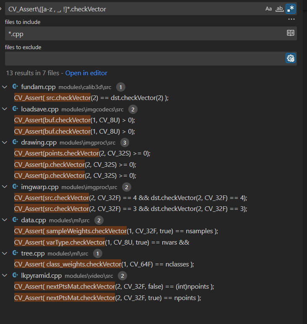Screen dimensions: 307x324
Task: Collapse lkpyramid.cpp results group
Action: click(5, 275)
